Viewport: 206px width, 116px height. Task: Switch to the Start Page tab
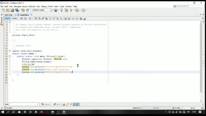(9, 15)
